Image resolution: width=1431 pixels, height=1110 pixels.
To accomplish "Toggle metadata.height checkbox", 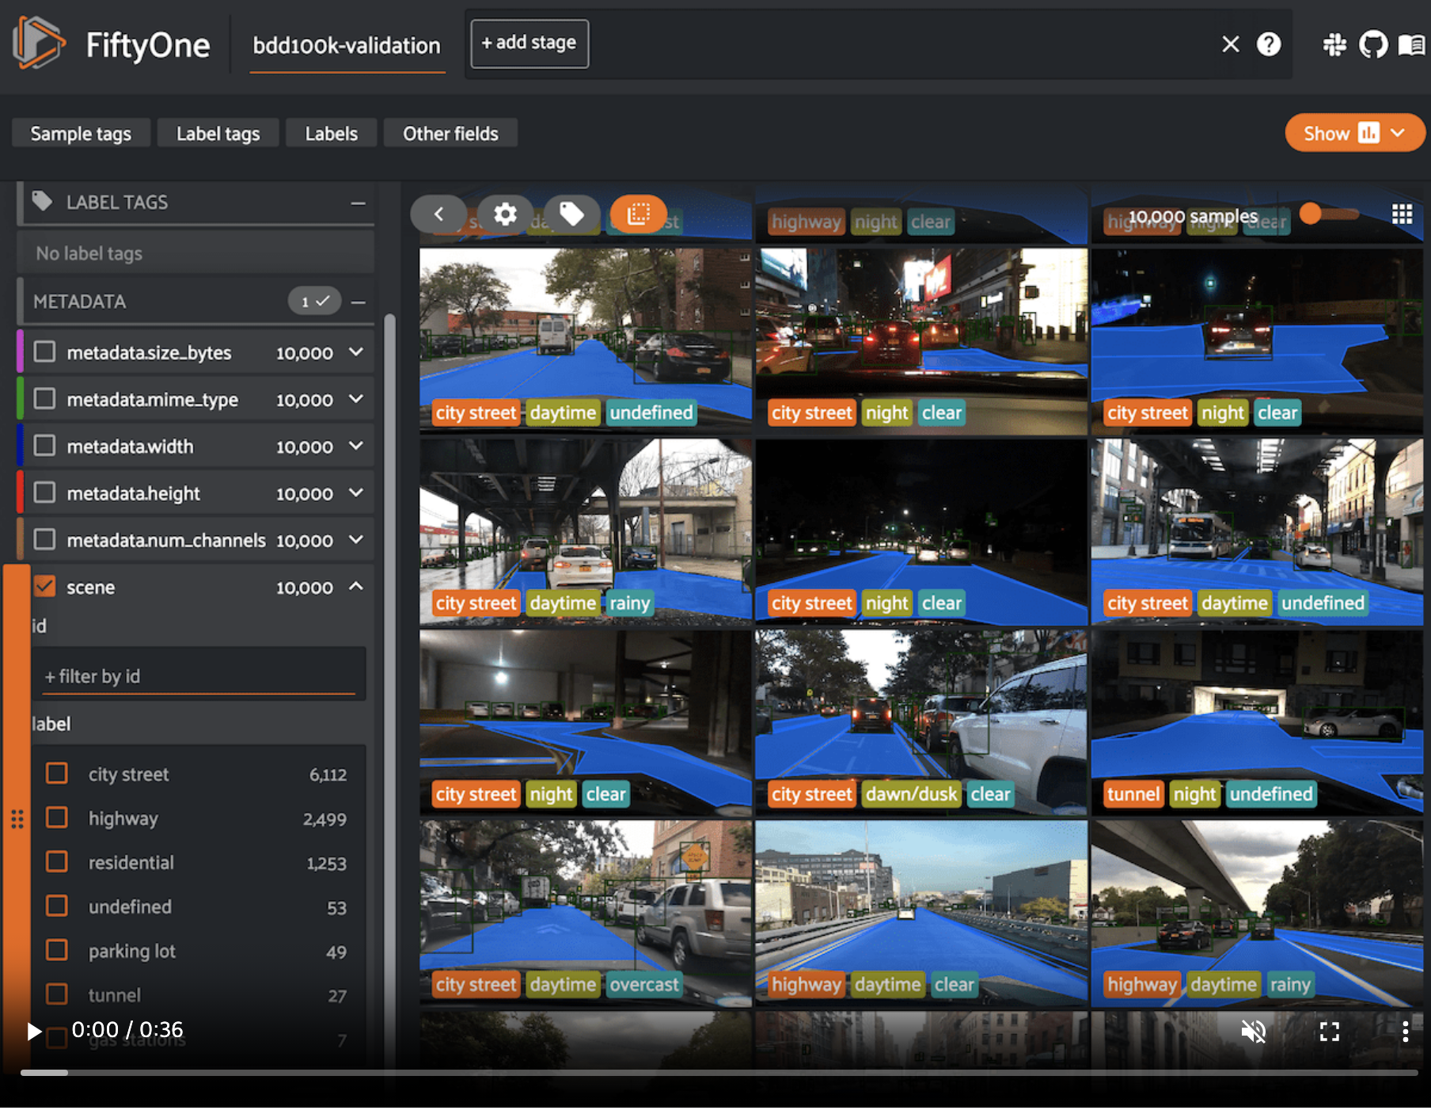I will (x=44, y=492).
